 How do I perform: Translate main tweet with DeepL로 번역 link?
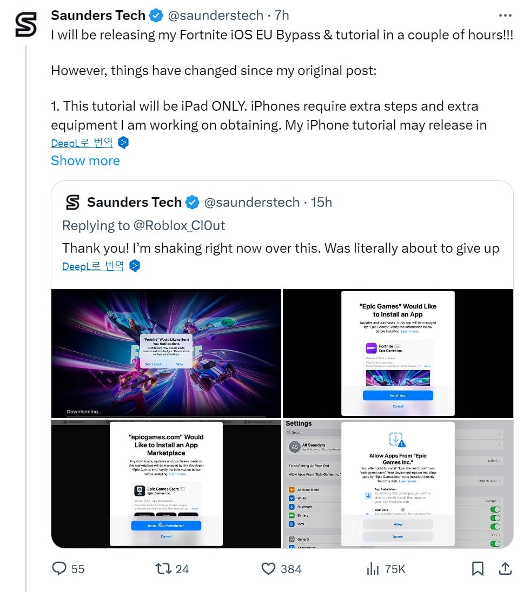click(82, 143)
